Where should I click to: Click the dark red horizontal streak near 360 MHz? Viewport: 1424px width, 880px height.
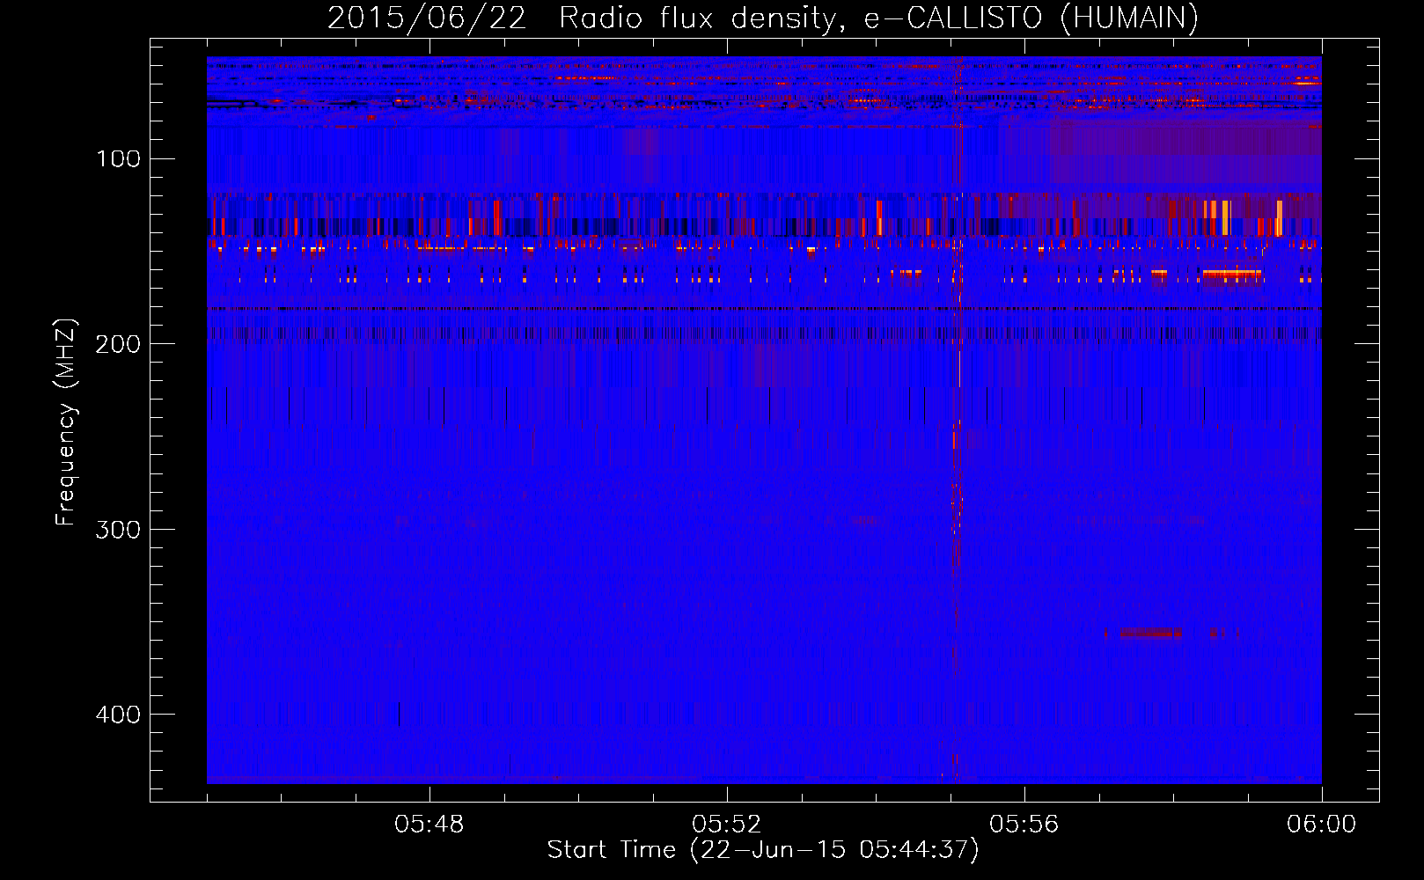tap(1151, 633)
